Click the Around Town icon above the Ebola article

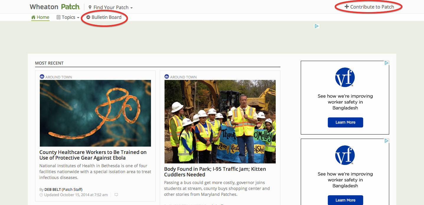point(42,77)
